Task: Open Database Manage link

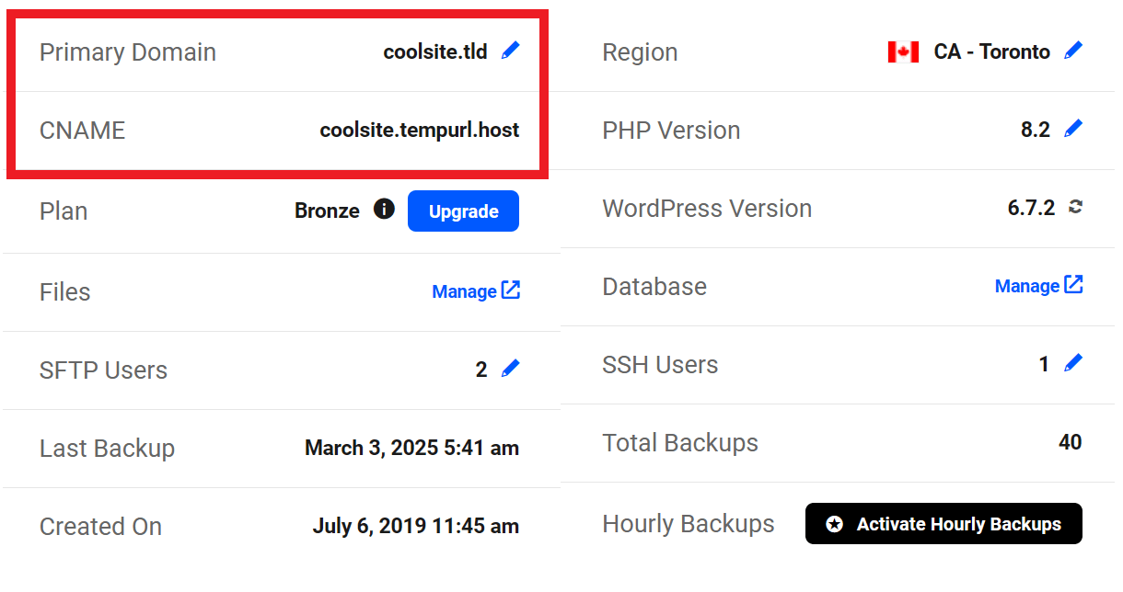Action: [1039, 286]
